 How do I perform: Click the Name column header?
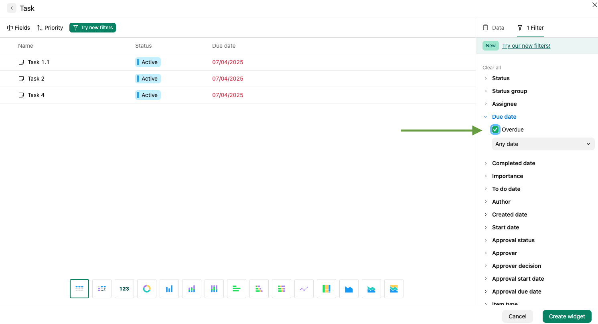(x=26, y=46)
